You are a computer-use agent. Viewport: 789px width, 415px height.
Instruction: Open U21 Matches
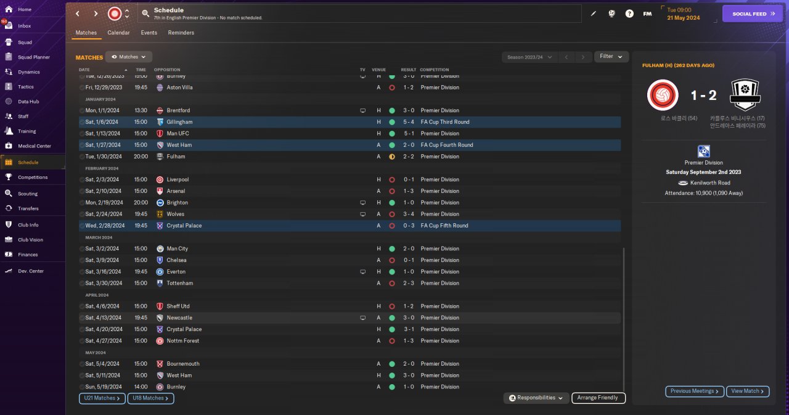pyautogui.click(x=102, y=398)
